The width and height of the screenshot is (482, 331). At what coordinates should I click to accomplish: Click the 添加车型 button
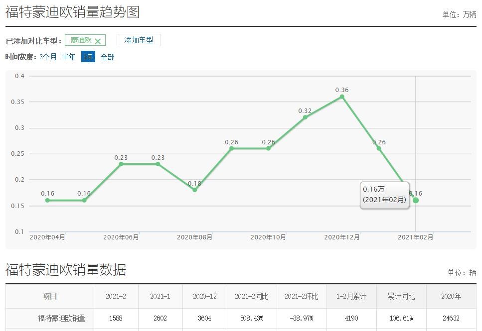[x=139, y=40]
